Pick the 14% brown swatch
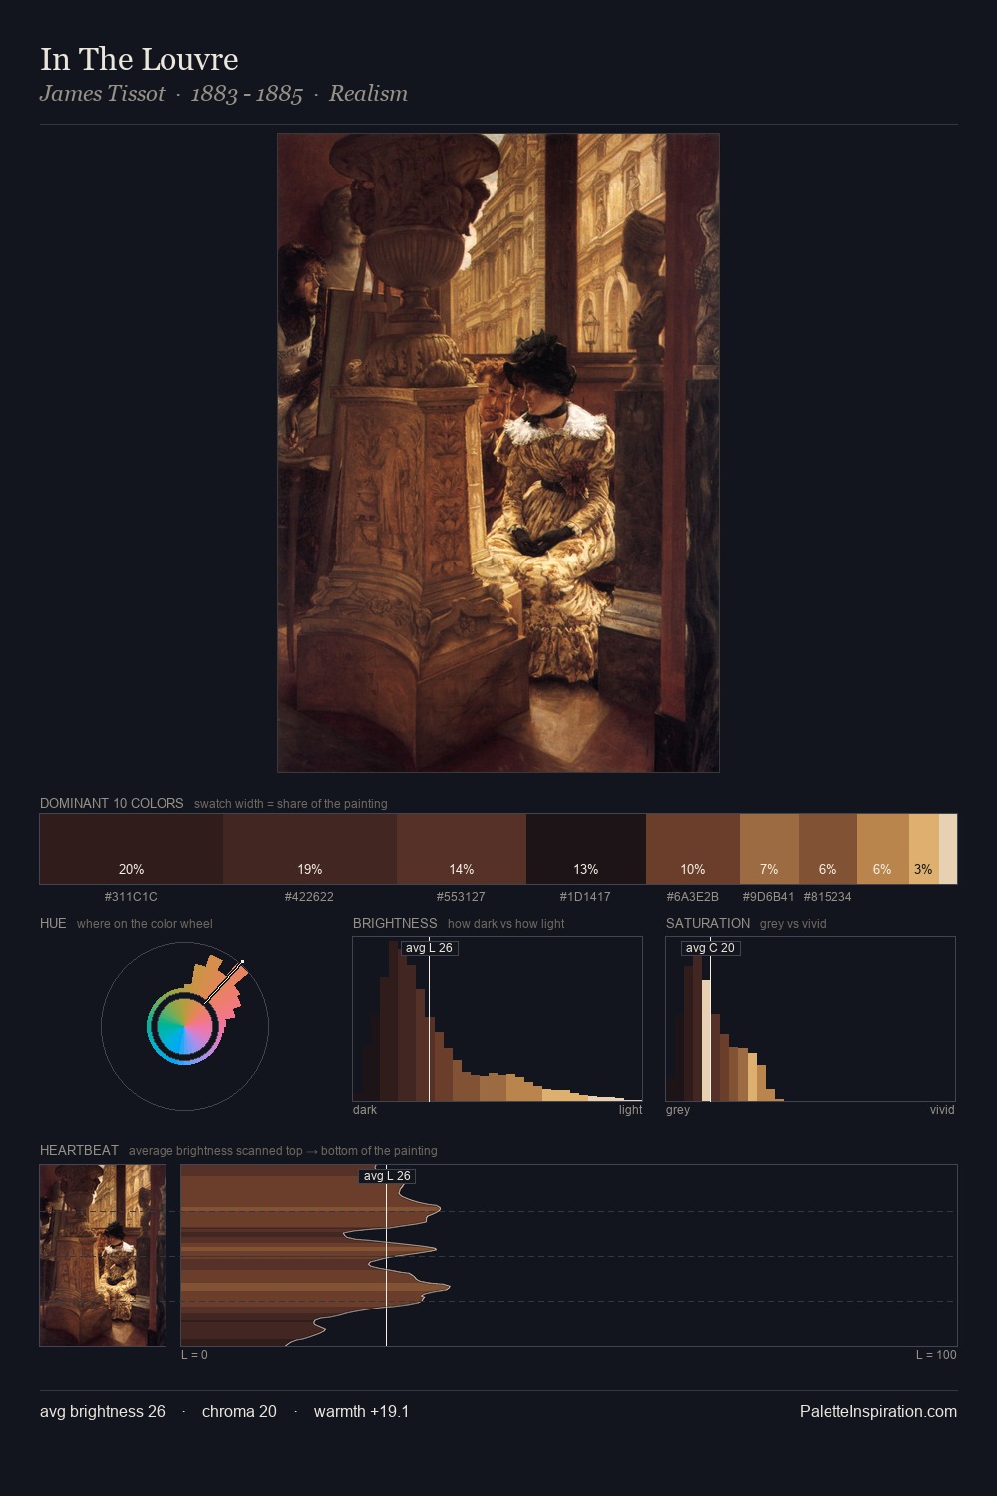Screen dimensions: 997x1496 point(462,849)
